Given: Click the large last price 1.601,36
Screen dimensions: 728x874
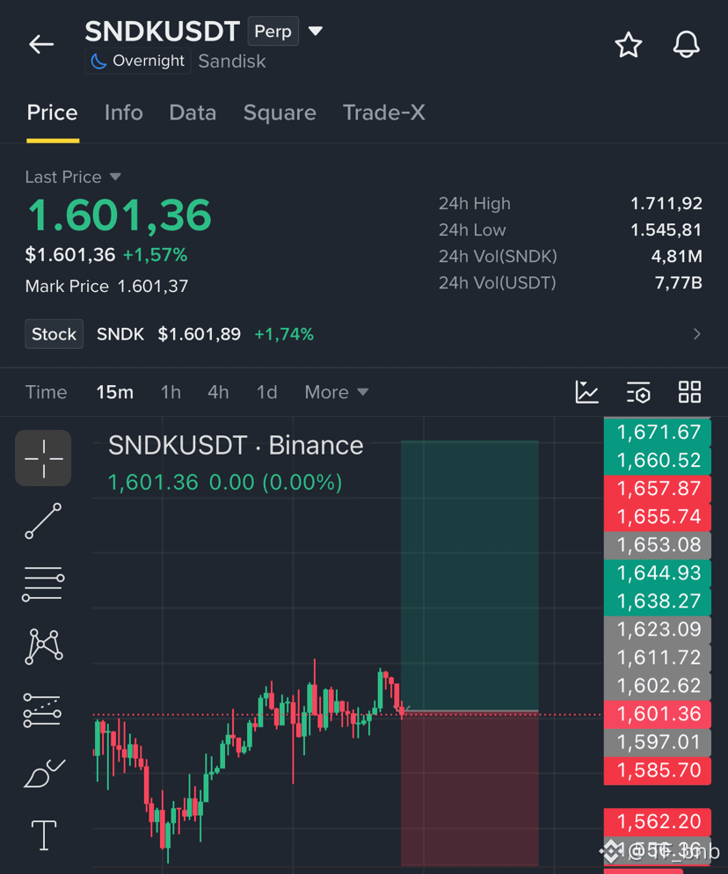Looking at the screenshot, I should (120, 215).
